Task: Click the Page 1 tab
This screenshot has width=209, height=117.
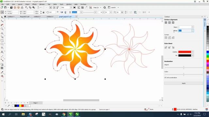Action: [36, 103]
